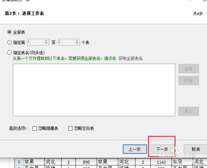Click the sheet names list box
The height and width of the screenshot is (168, 207).
94,90
